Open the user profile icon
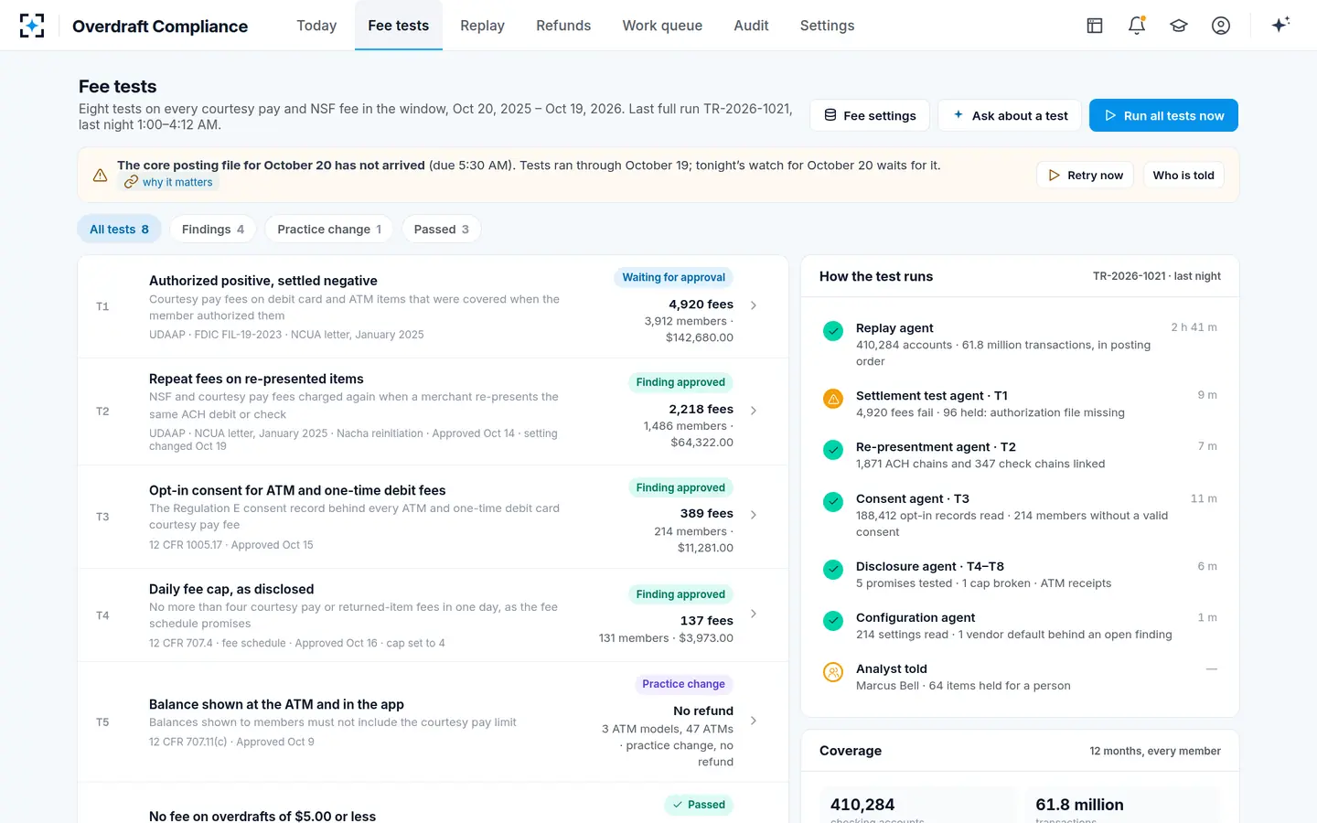The image size is (1317, 823). [1221, 26]
